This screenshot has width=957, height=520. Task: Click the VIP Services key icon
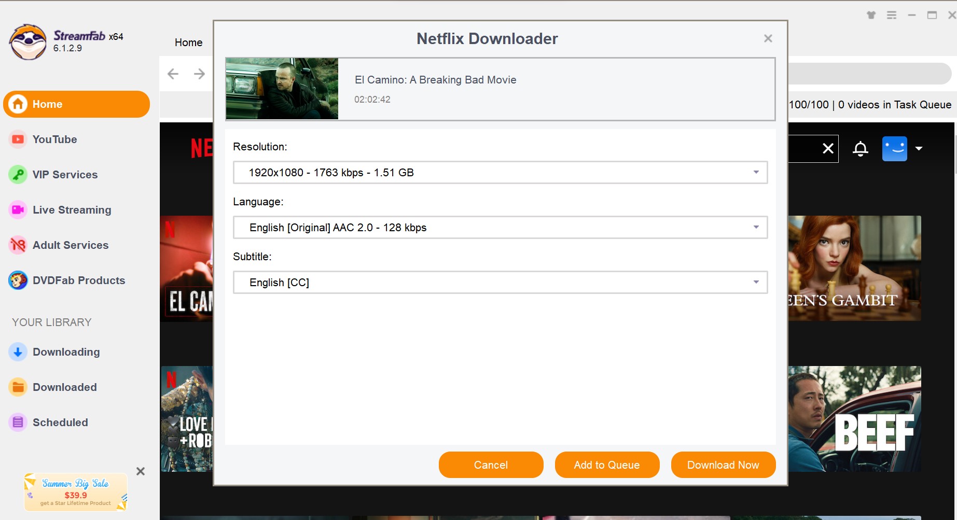18,175
